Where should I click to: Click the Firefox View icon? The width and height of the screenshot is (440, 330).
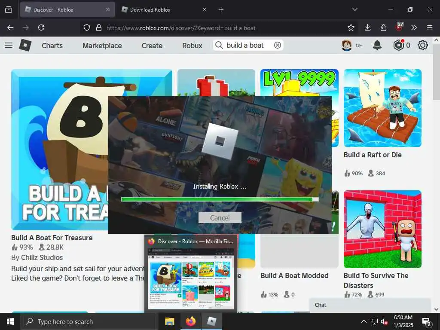pyautogui.click(x=9, y=9)
